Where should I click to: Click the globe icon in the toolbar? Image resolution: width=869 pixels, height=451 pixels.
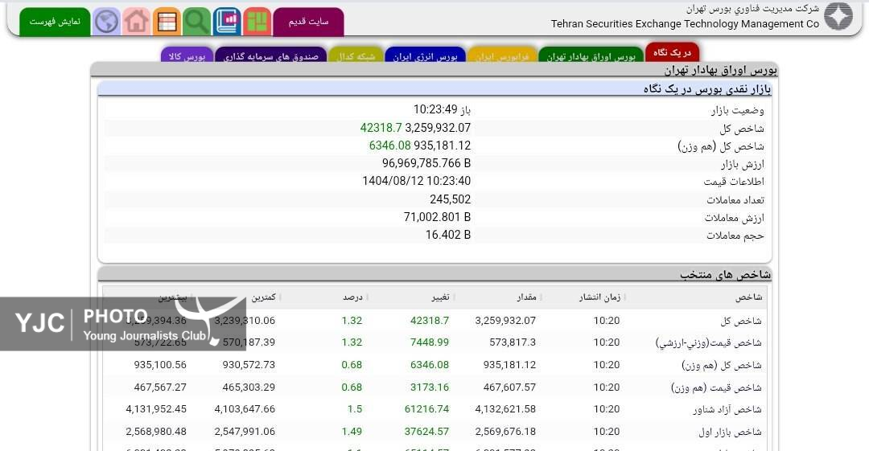point(106,22)
